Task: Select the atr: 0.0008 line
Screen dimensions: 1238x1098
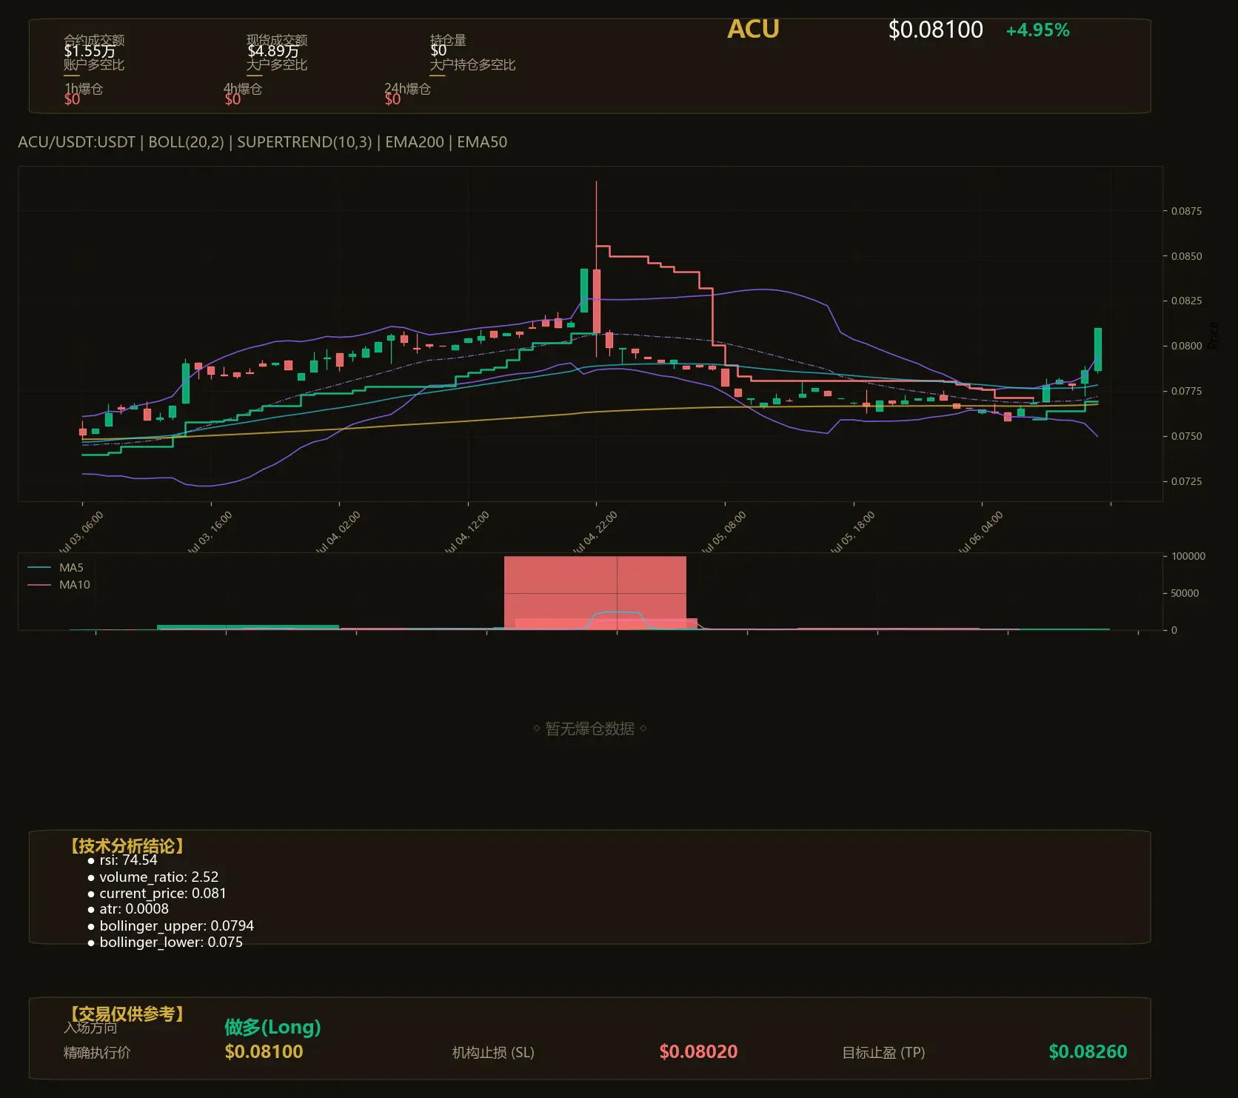Action: click(127, 909)
